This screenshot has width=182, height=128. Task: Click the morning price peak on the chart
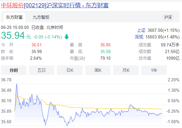point(17,84)
